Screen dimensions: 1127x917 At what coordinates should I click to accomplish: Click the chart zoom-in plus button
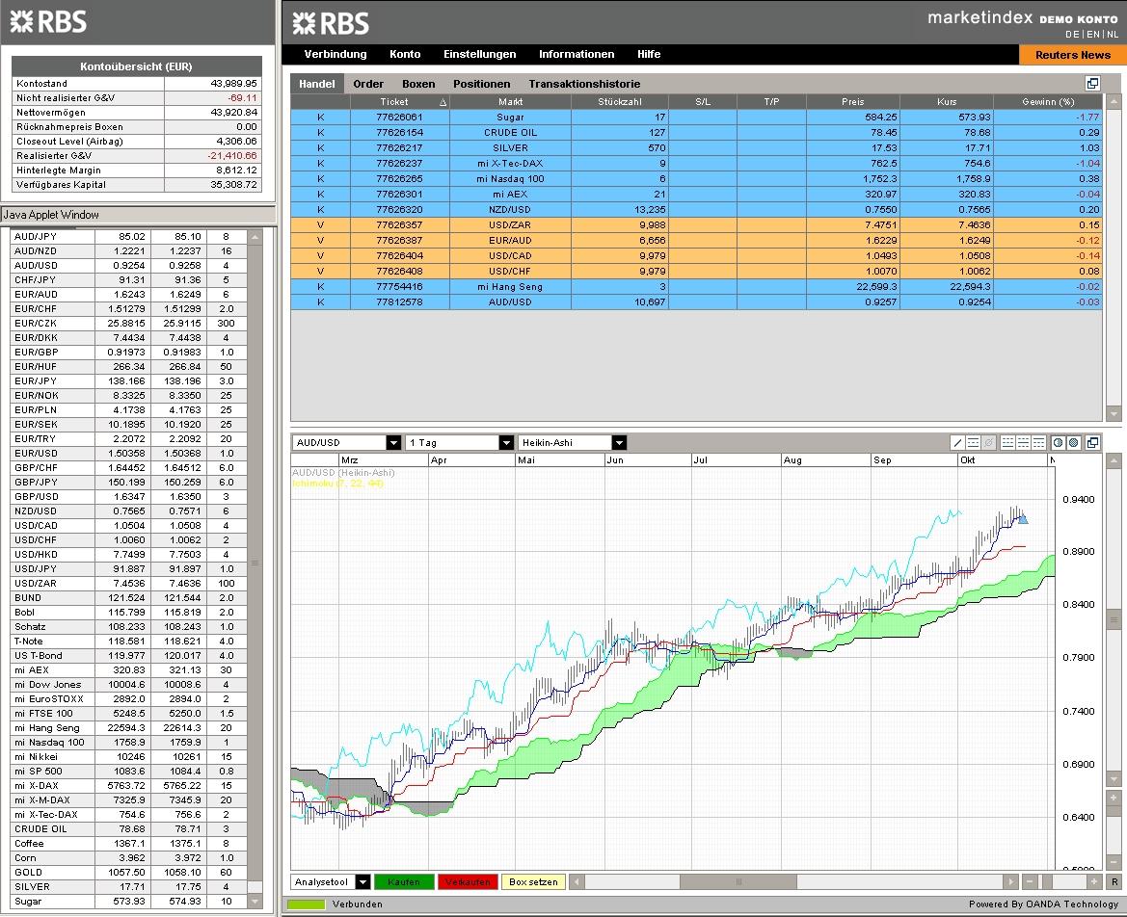pos(1093,881)
